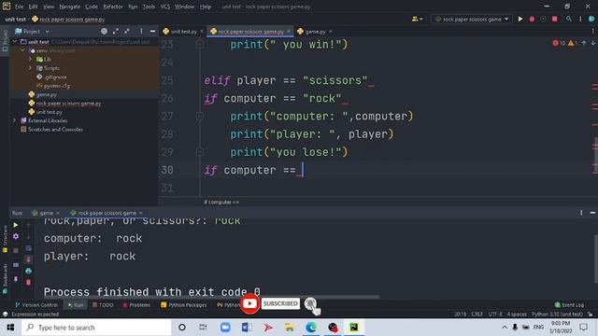Expand the Lib folder
Image resolution: width=598 pixels, height=336 pixels.
(30, 59)
